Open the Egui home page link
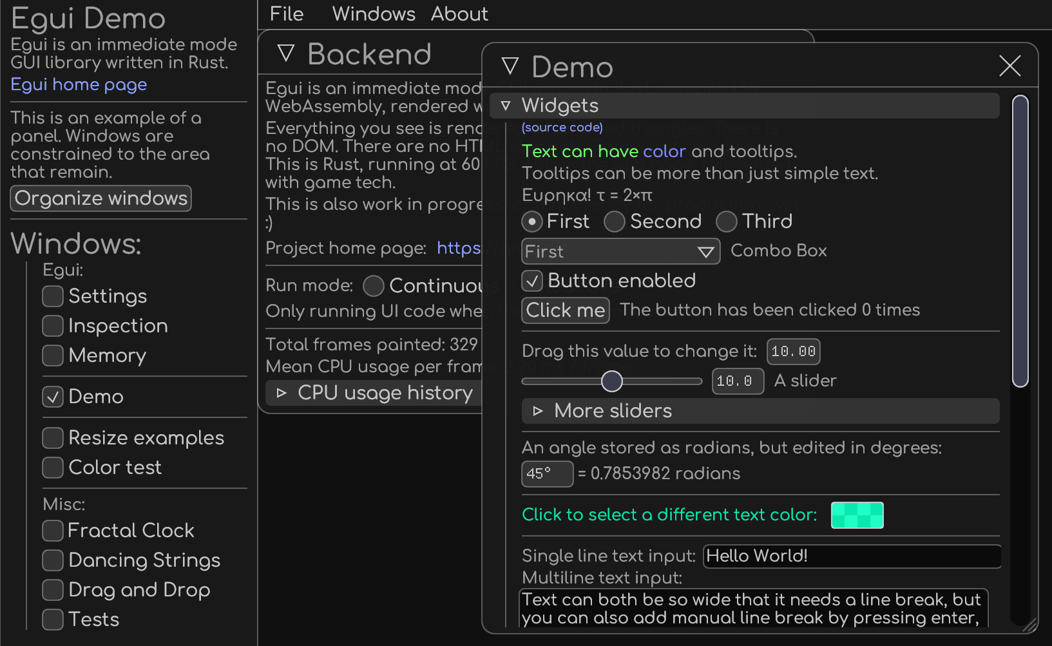Viewport: 1052px width, 646px height. (79, 84)
